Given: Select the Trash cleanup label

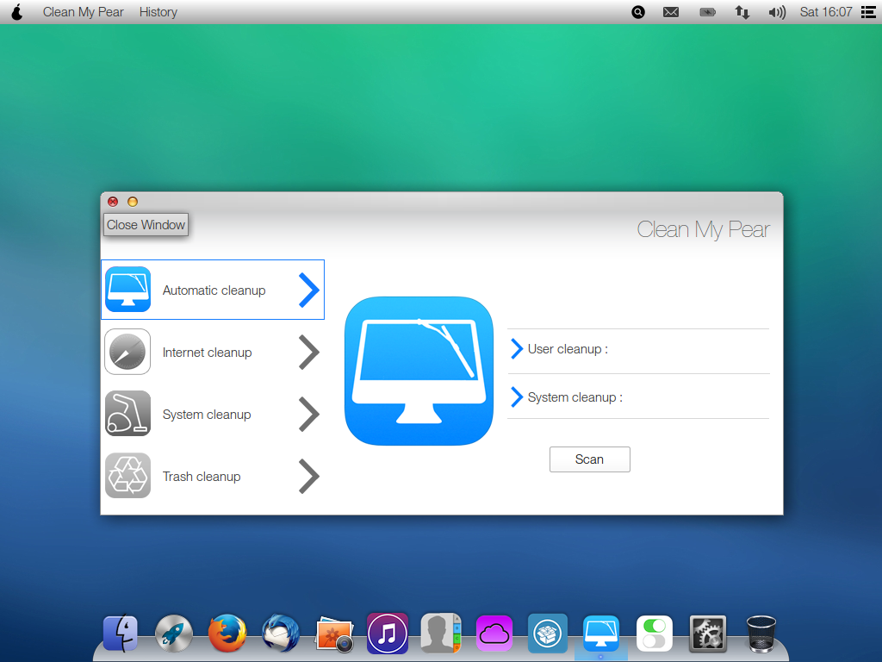Looking at the screenshot, I should [x=202, y=476].
